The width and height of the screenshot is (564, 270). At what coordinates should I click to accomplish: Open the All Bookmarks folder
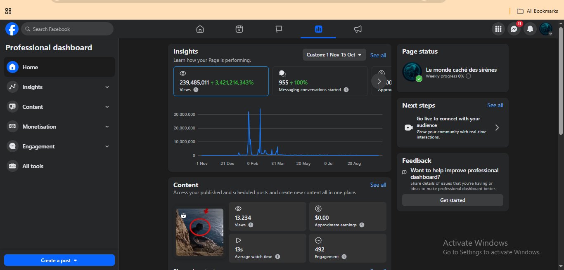pyautogui.click(x=537, y=11)
